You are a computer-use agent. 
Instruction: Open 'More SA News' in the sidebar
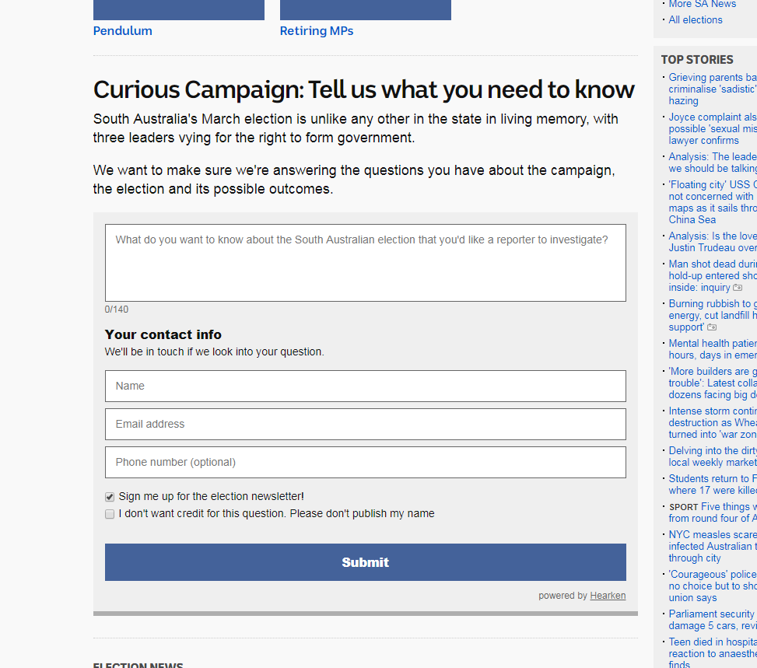tap(702, 4)
